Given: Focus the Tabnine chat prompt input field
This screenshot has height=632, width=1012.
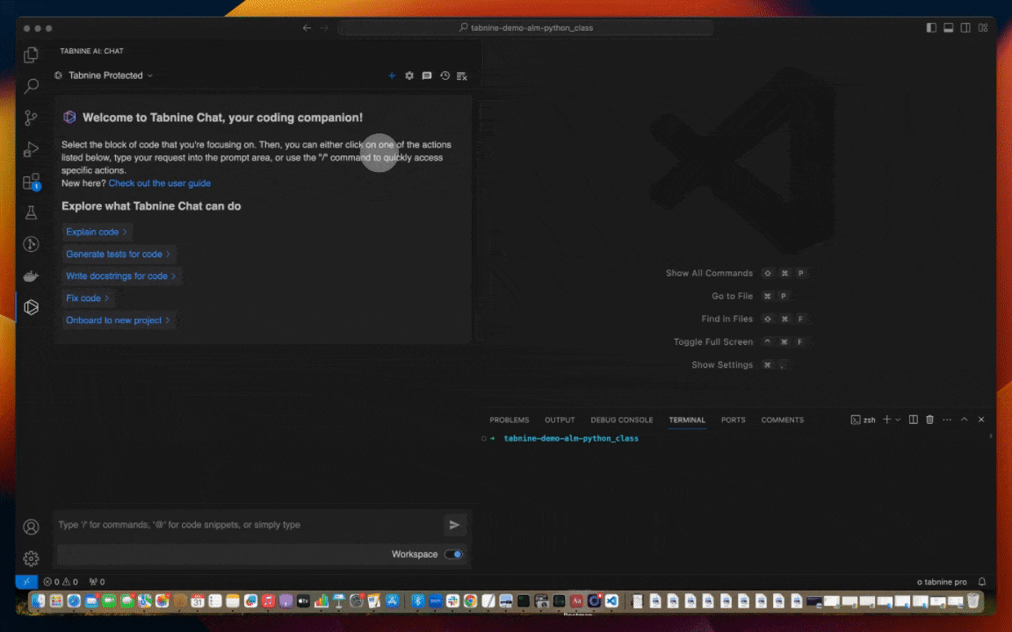Looking at the screenshot, I should (246, 525).
